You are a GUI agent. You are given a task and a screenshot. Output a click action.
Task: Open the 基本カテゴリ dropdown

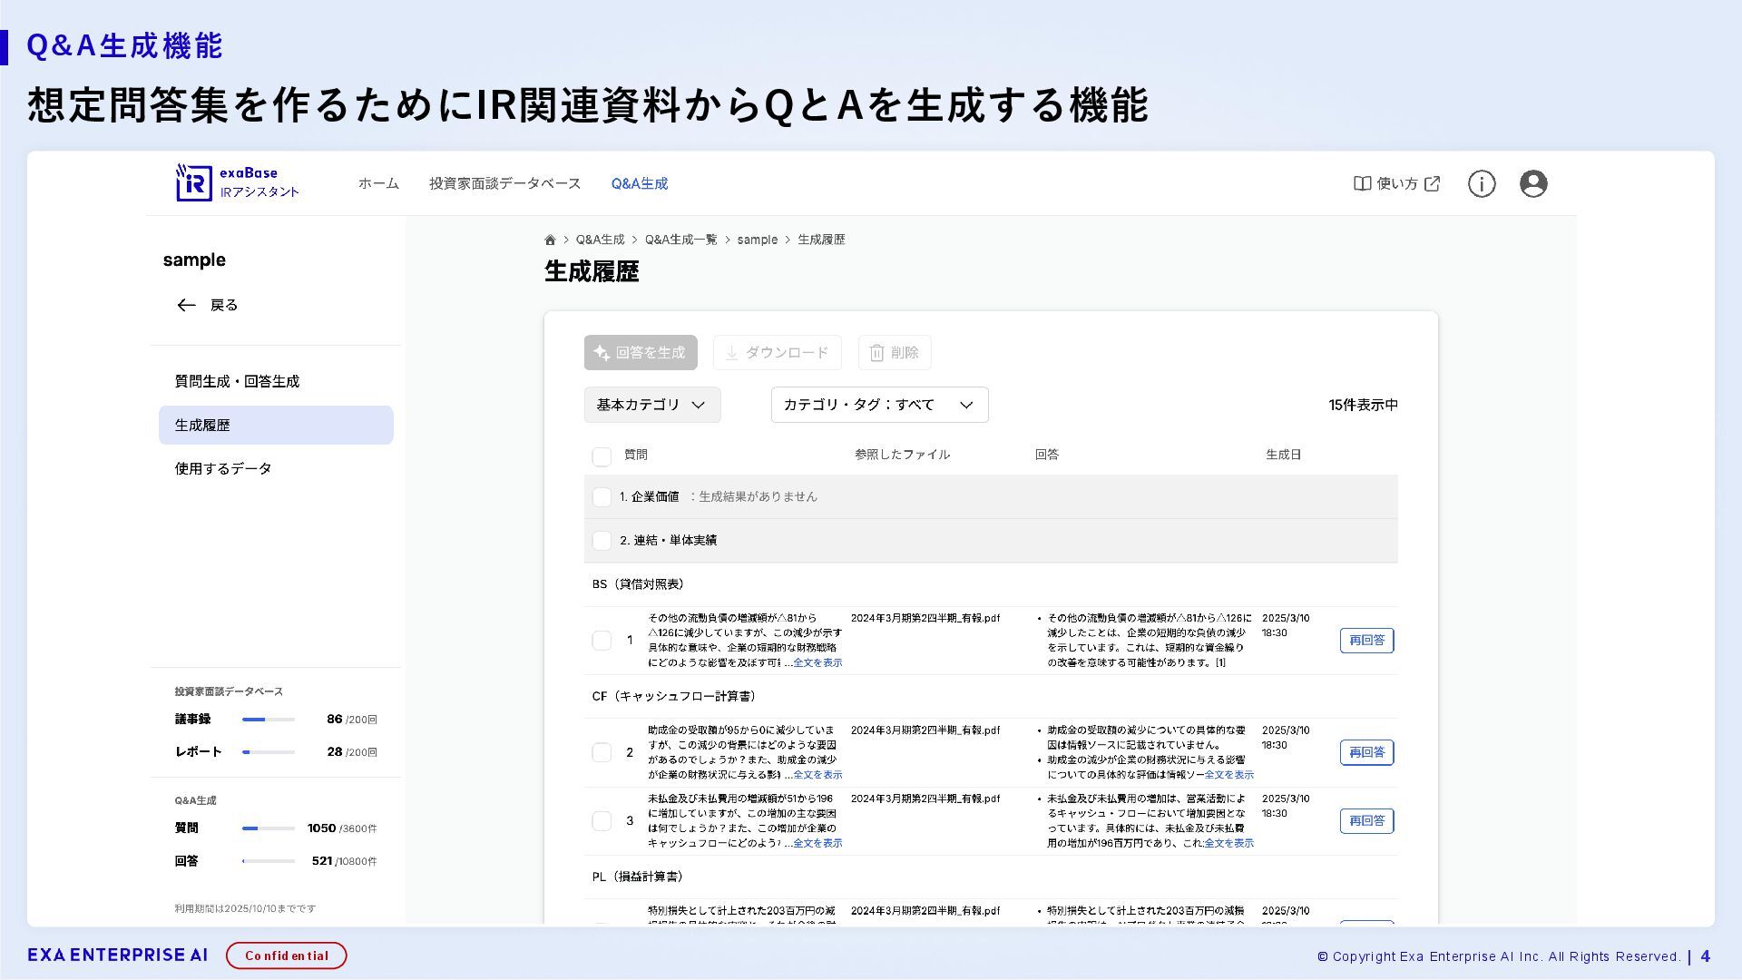(652, 405)
